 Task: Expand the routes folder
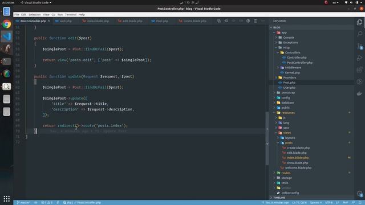(312, 173)
